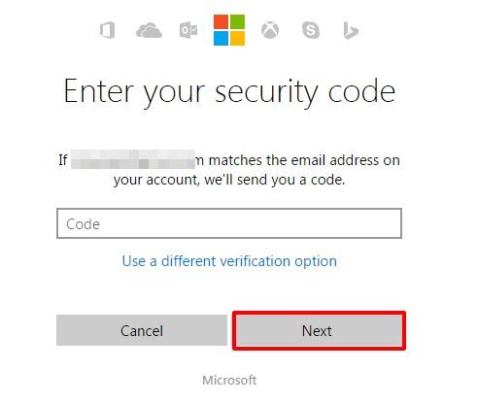Click the blue square of the Microsoft logo
The image size is (477, 404).
point(221,38)
